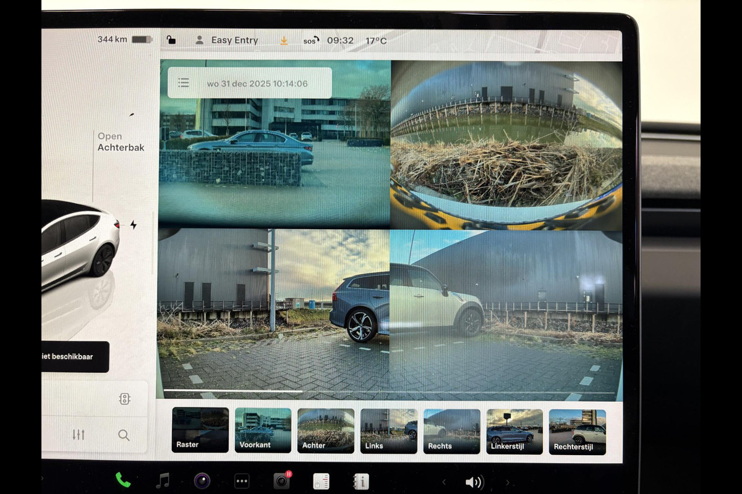Toggle the Dashcam recording icon in the dock
Screen dimensions: 742x494
pyautogui.click(x=281, y=481)
